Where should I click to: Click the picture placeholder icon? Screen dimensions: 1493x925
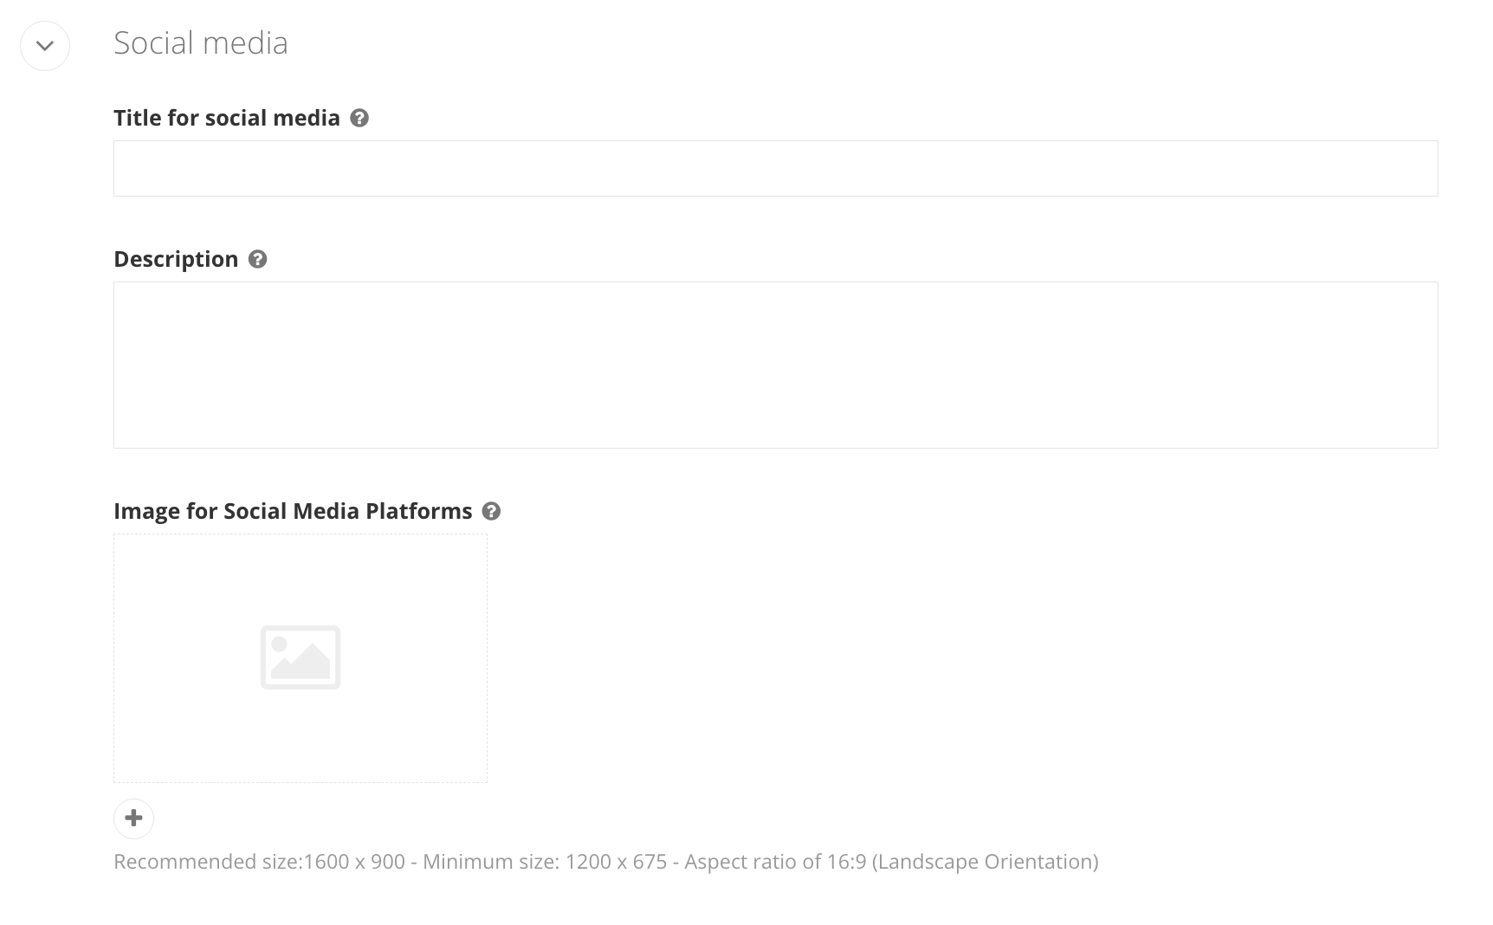tap(301, 657)
